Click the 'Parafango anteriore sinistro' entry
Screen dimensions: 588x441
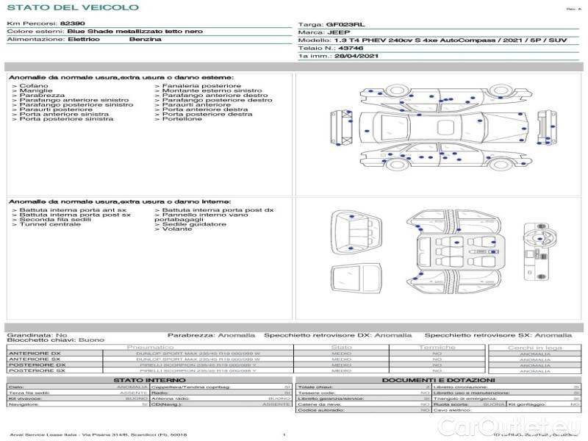tap(74, 100)
